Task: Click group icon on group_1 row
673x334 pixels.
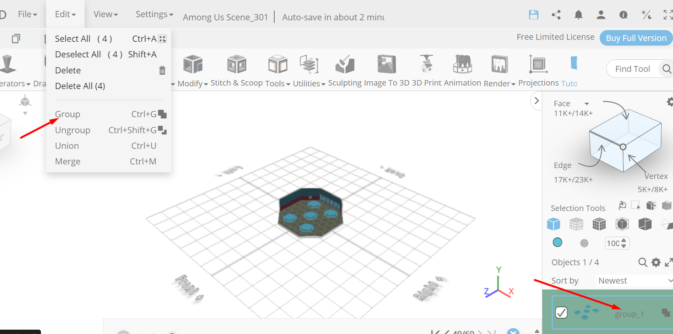Action: tap(666, 313)
